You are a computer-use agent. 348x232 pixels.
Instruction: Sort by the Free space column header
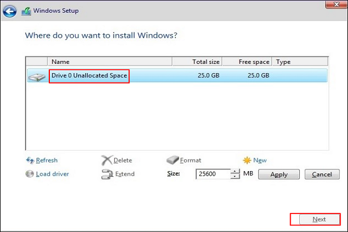[247, 61]
